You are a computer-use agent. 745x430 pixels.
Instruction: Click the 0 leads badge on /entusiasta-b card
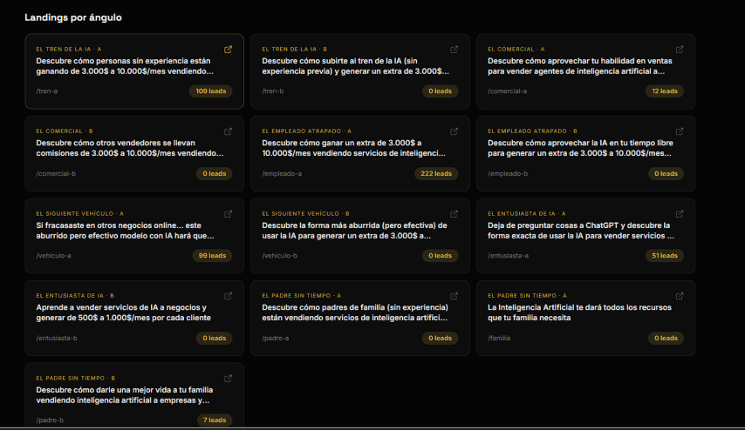[x=215, y=338]
